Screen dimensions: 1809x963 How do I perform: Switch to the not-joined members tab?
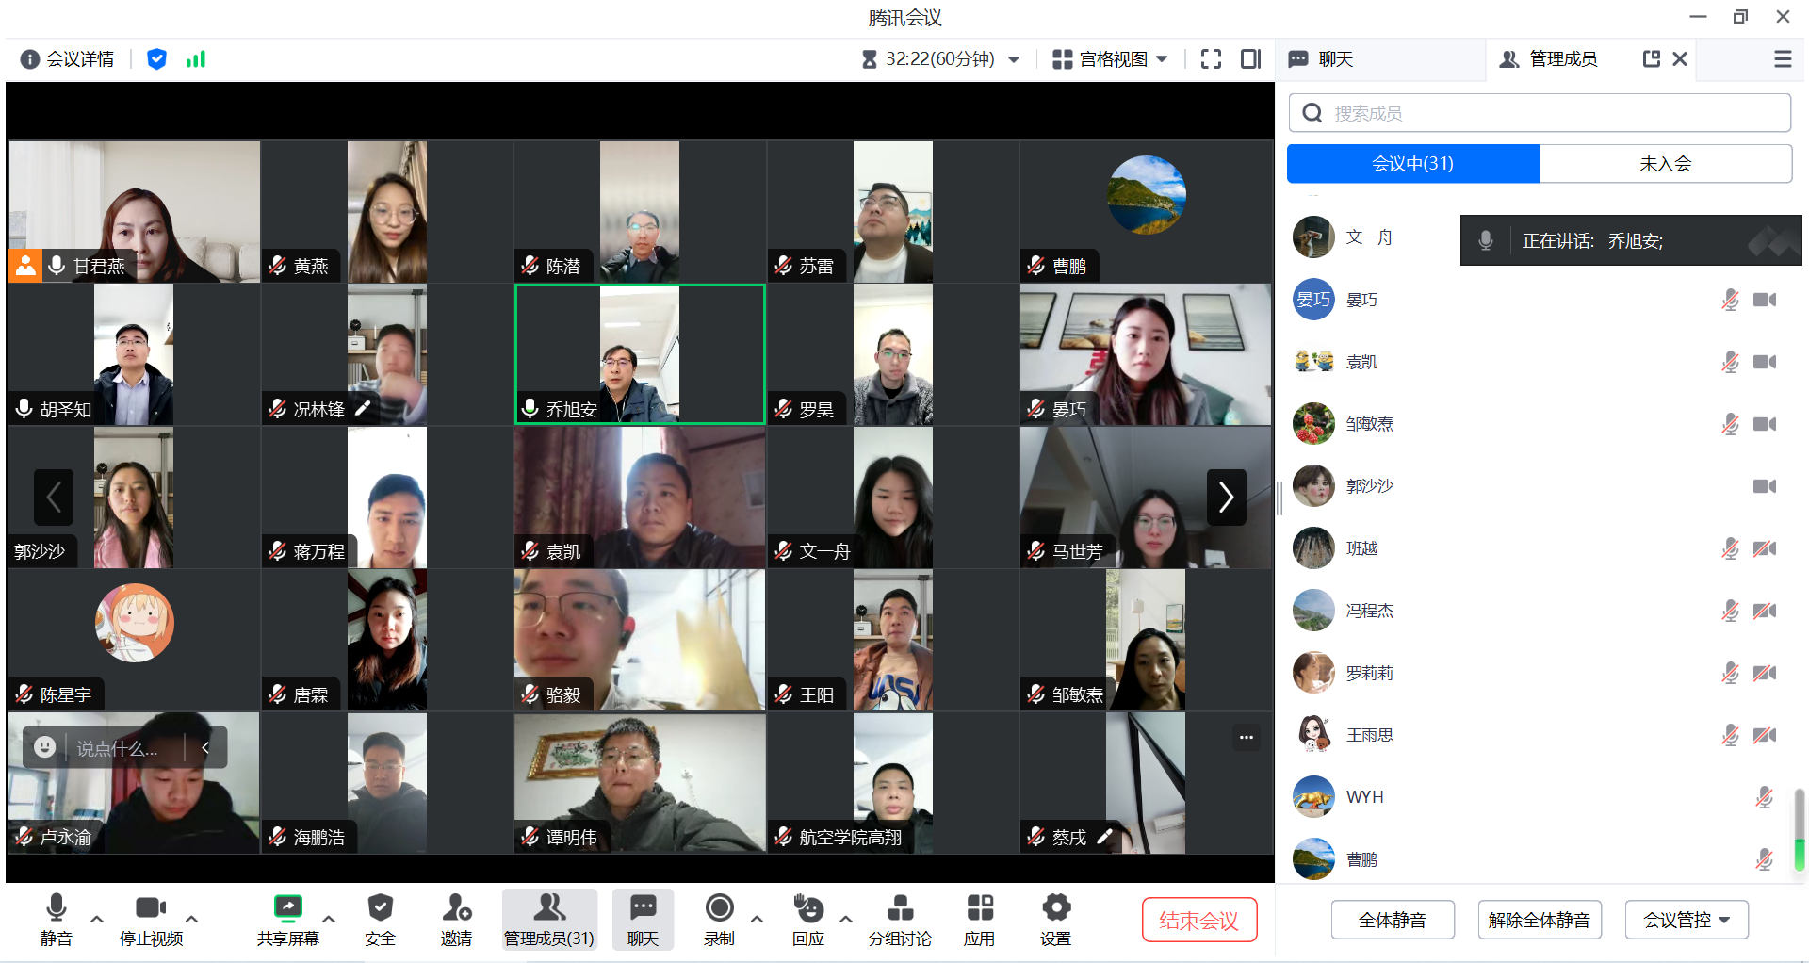click(1665, 164)
